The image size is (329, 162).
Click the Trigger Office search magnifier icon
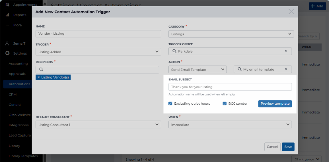coord(174,51)
